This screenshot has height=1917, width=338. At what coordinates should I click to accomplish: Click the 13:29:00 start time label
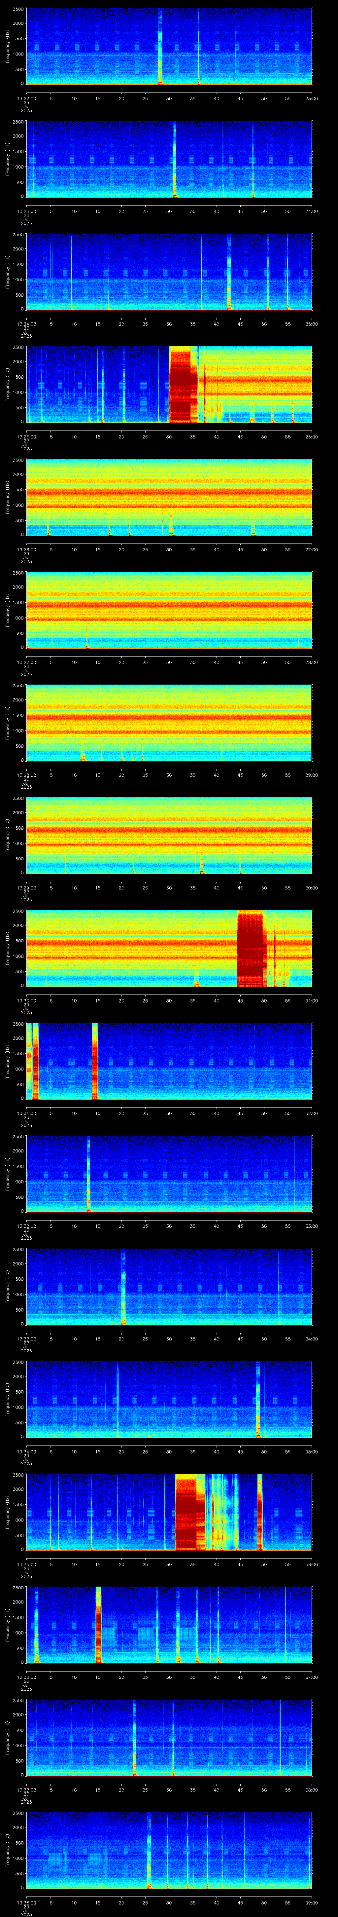point(27,888)
